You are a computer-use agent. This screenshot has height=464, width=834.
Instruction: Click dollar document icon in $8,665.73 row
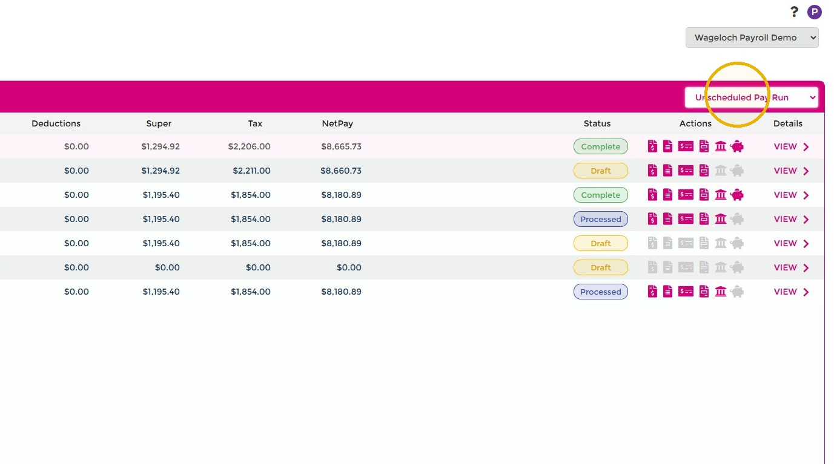pyautogui.click(x=652, y=146)
